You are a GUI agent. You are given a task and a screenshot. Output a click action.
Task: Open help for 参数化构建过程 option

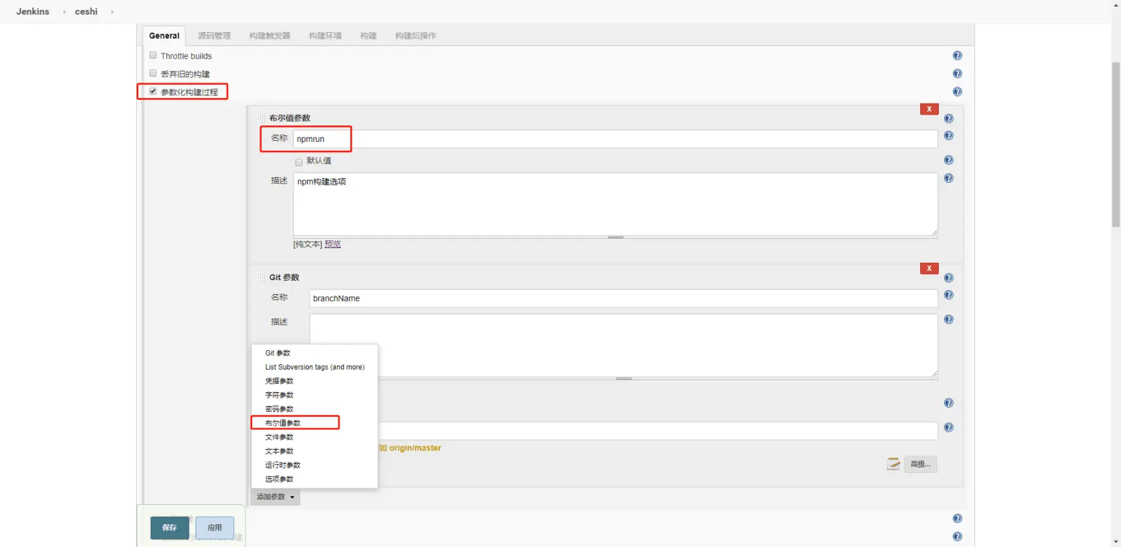click(x=957, y=92)
